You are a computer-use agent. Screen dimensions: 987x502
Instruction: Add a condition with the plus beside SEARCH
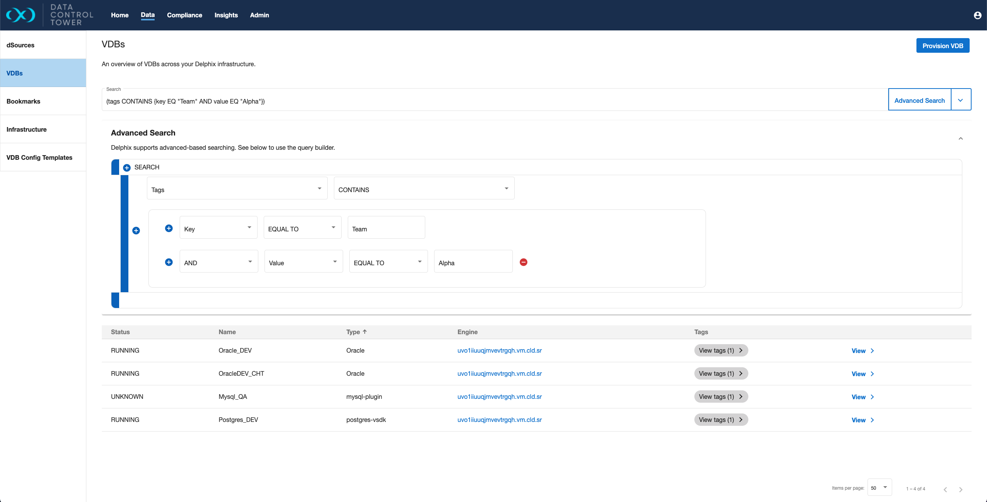tap(127, 167)
